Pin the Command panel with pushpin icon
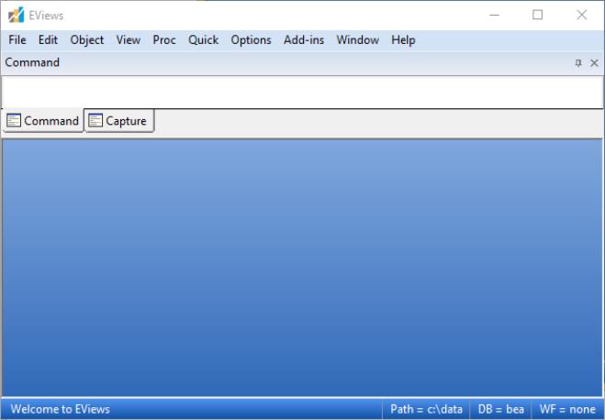Viewport: 605px width, 420px height. (x=578, y=63)
